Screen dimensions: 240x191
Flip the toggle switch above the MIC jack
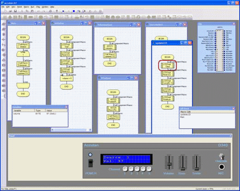click(x=222, y=156)
